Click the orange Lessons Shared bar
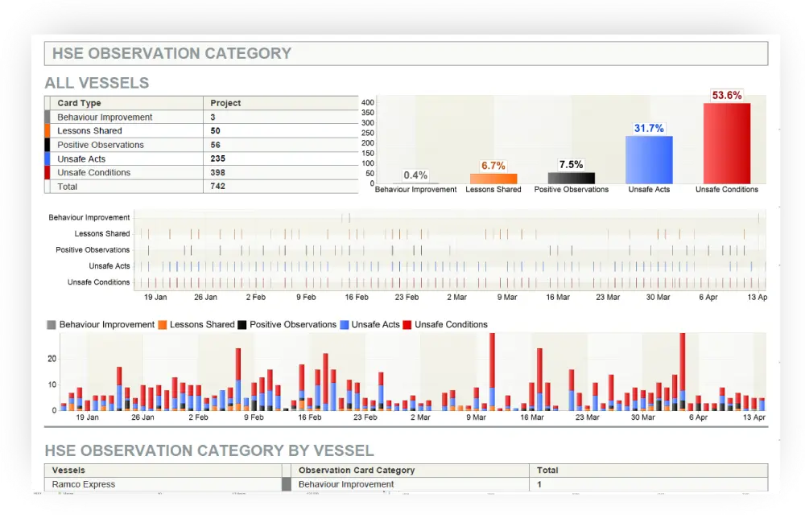The width and height of the screenshot is (805, 518). pos(493,179)
